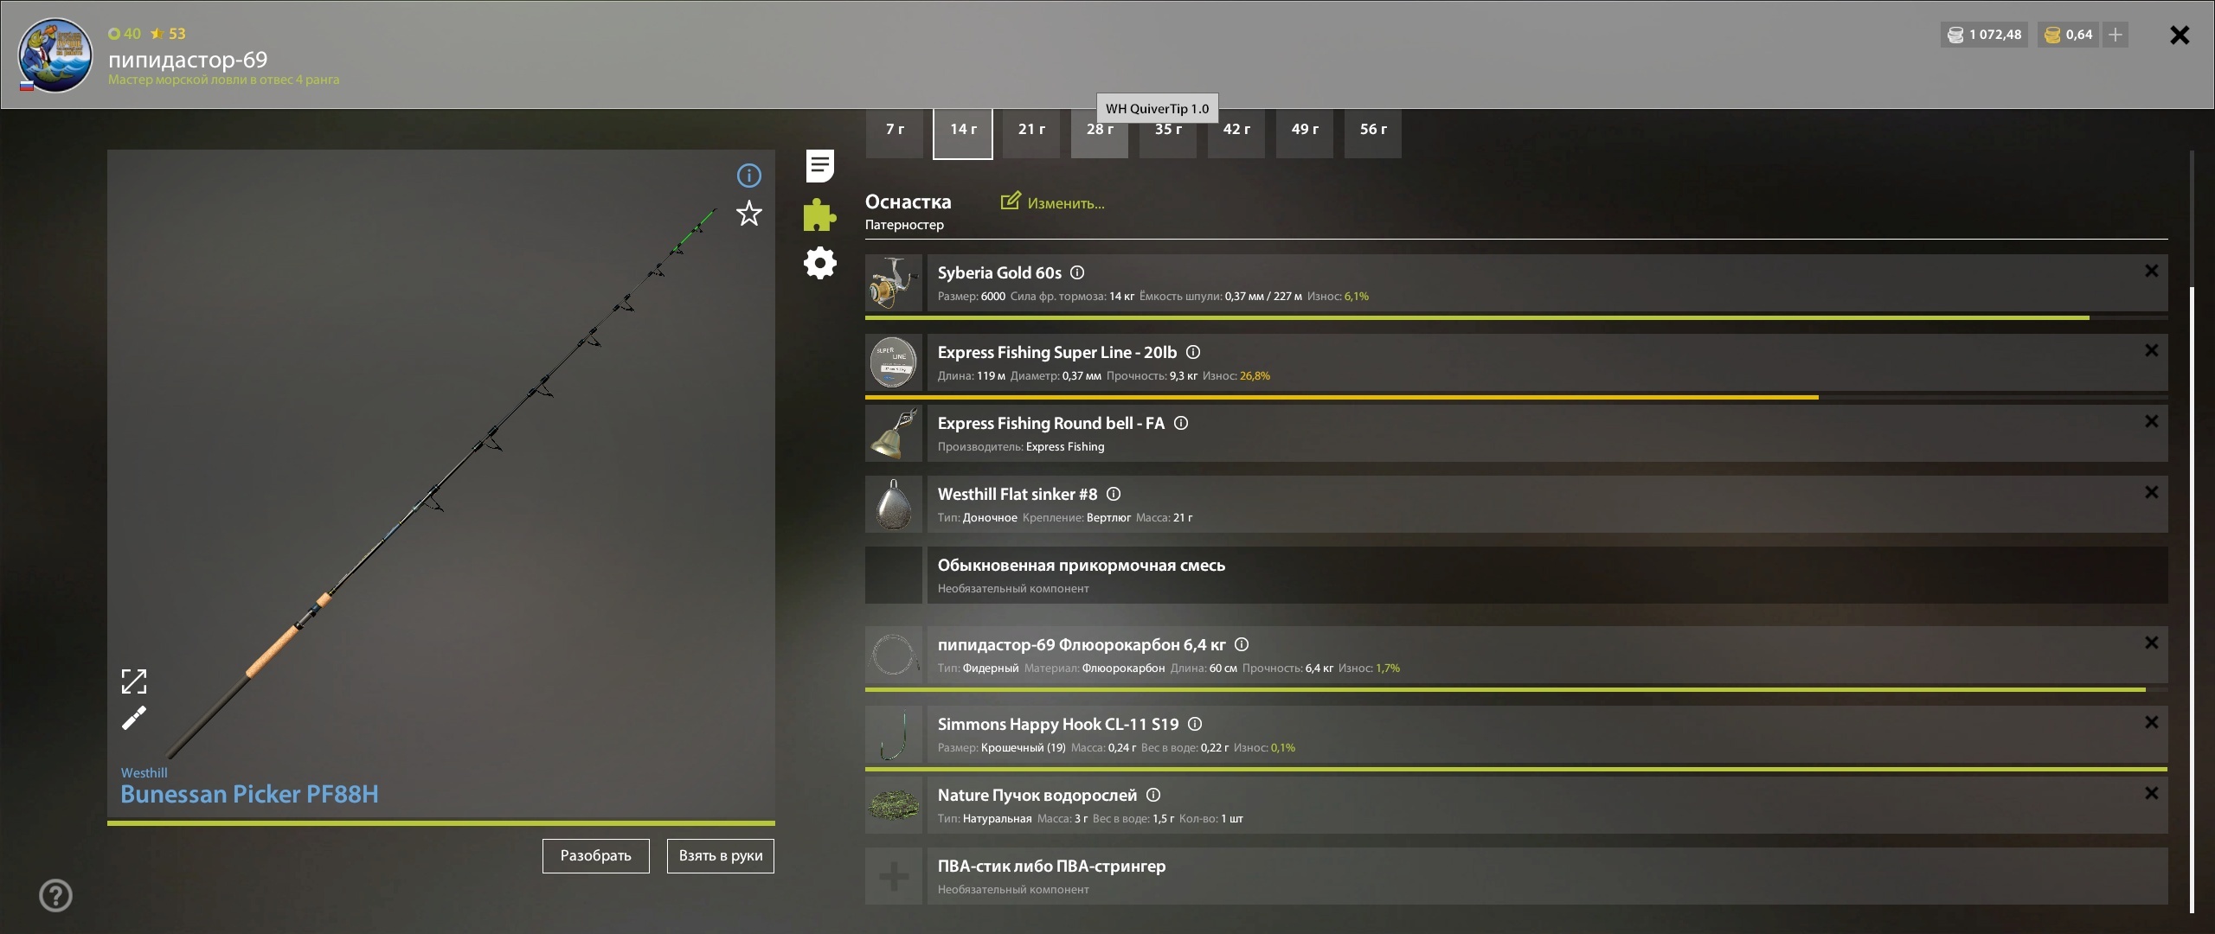The width and height of the screenshot is (2215, 934).
Task: Choose the 56 г quiver tip
Action: coord(1373,133)
